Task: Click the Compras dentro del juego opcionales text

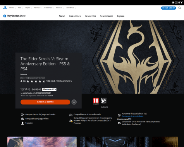Action: (40, 115)
